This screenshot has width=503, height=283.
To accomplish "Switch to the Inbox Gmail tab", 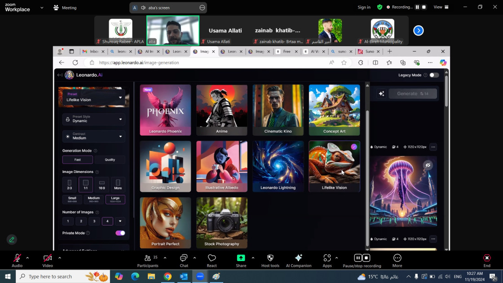I will tap(91, 52).
